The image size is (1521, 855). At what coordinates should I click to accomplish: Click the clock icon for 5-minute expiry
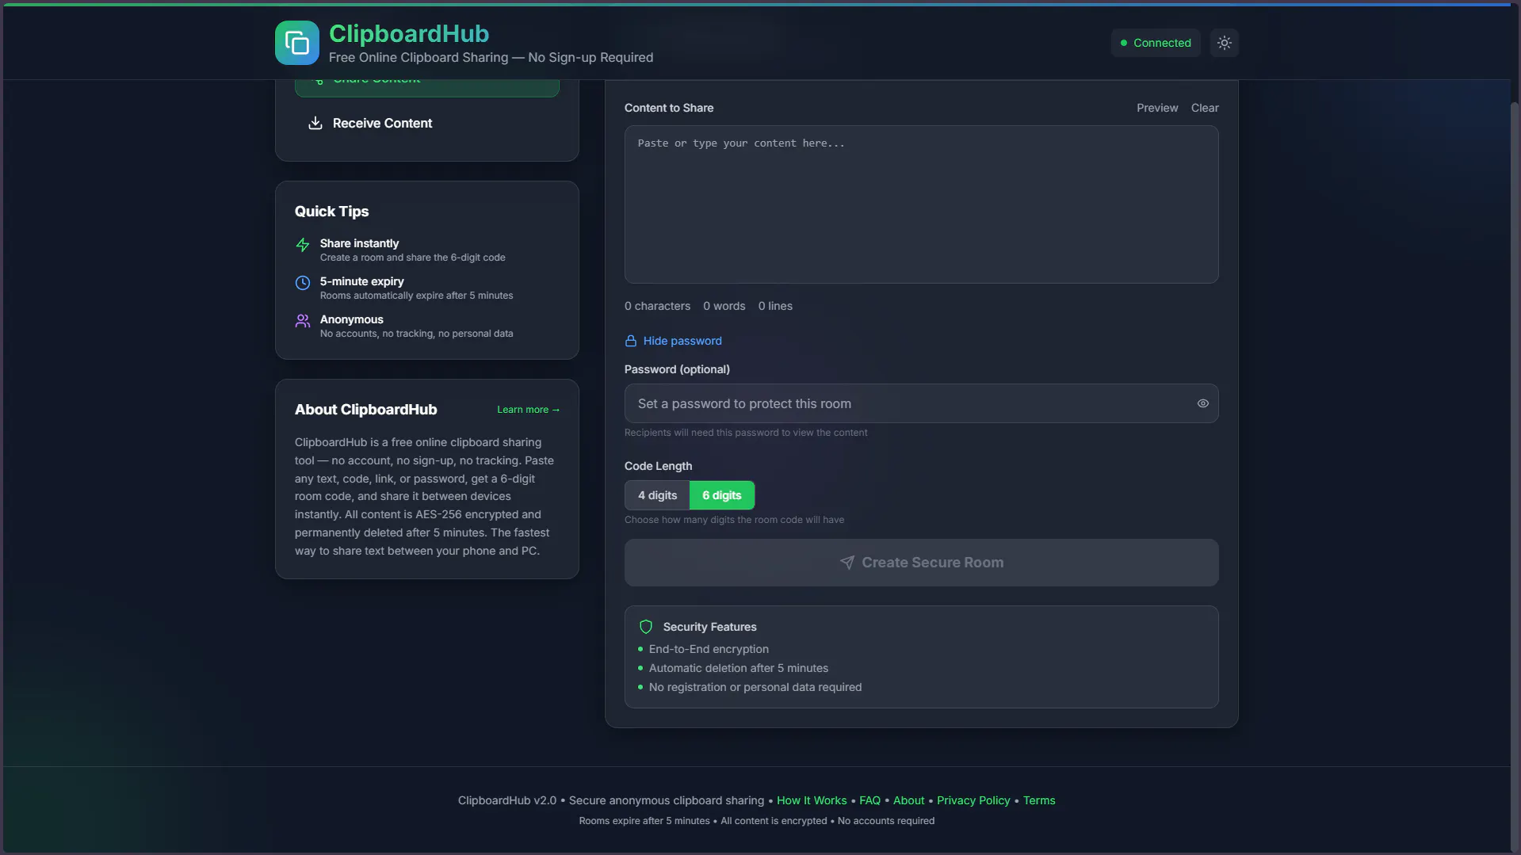click(x=303, y=283)
